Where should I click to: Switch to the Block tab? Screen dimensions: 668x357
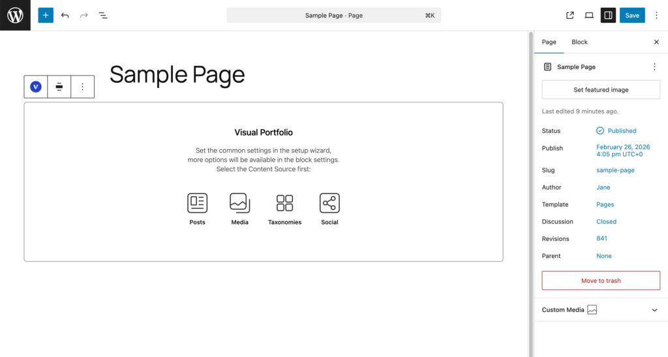point(579,42)
